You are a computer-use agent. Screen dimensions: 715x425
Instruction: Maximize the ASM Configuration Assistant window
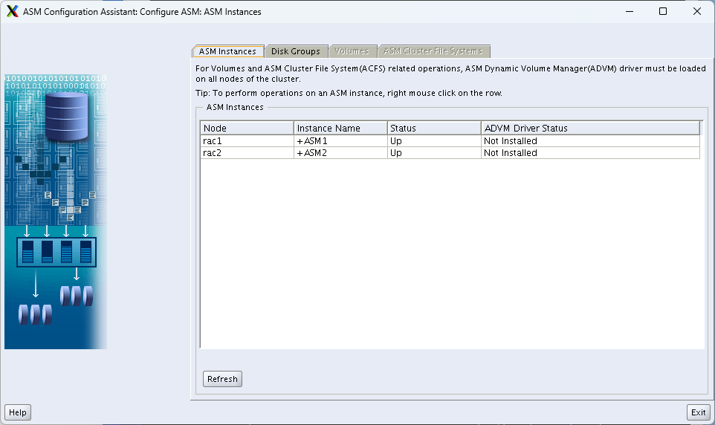tap(663, 11)
